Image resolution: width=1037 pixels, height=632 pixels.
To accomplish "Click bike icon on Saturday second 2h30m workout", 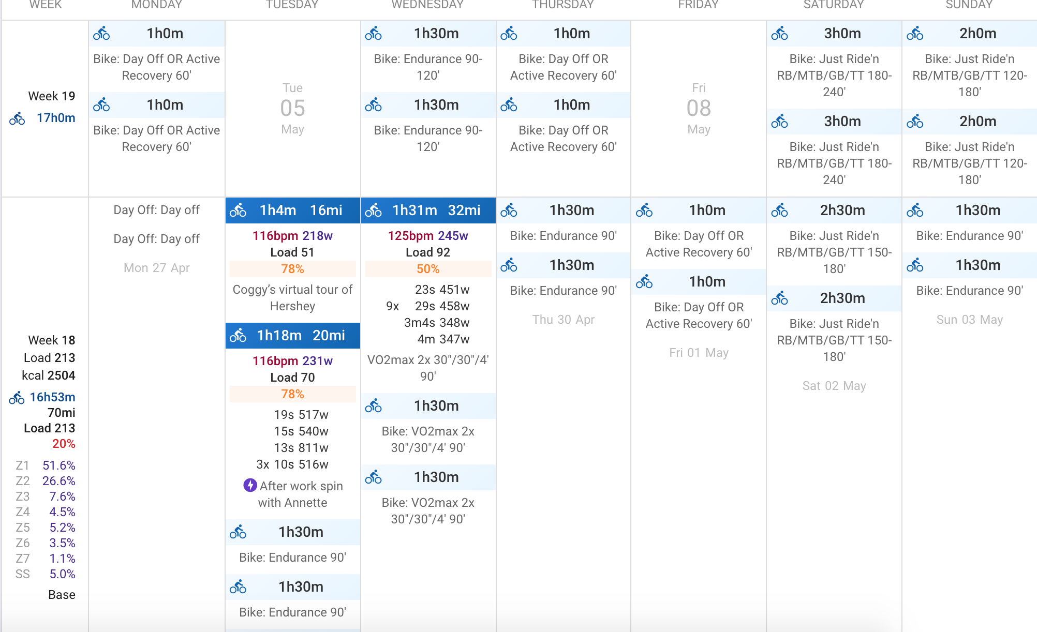I will pos(780,298).
